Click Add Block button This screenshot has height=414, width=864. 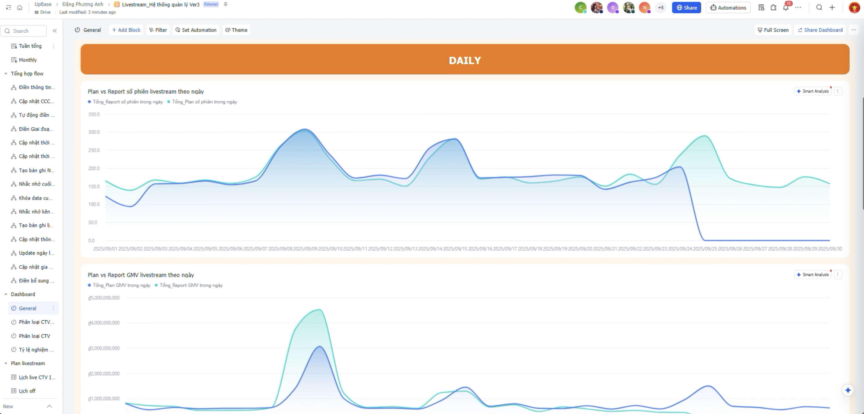tap(126, 30)
